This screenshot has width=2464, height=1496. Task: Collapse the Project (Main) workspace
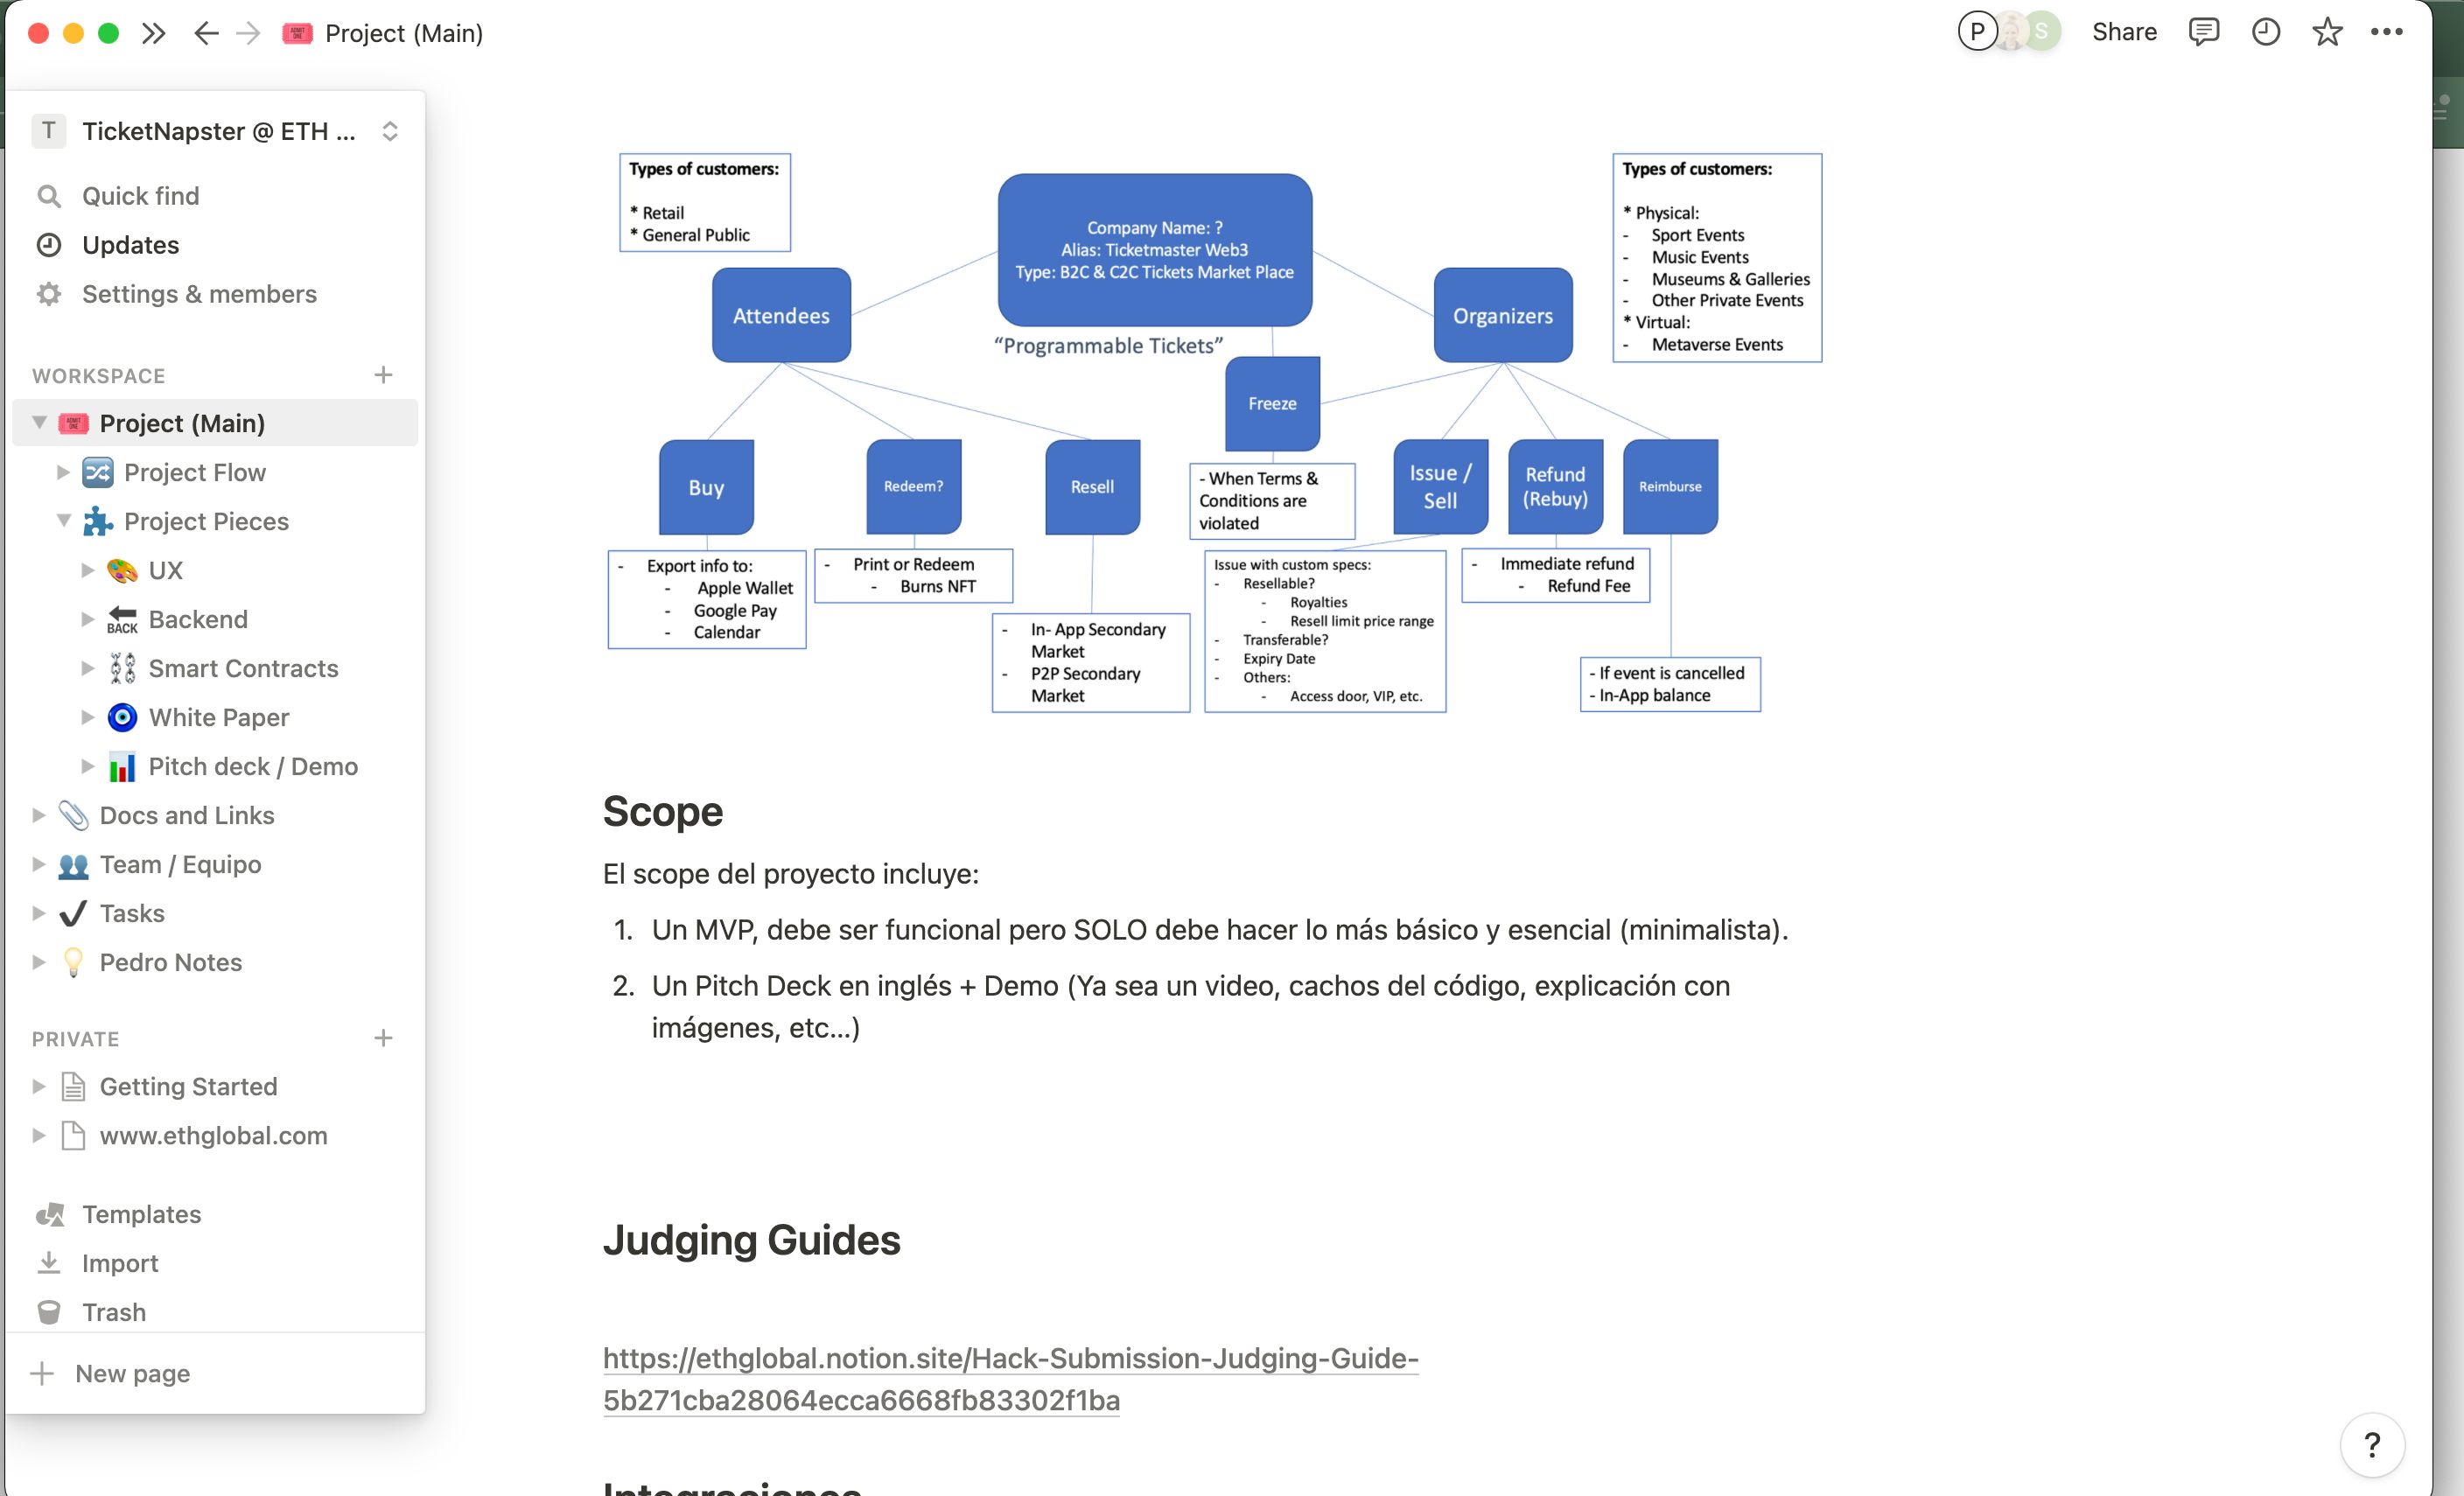point(38,423)
